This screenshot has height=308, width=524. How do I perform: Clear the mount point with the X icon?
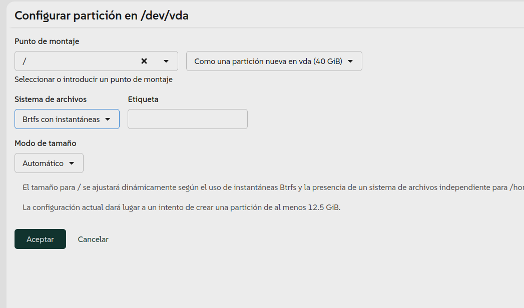(x=144, y=61)
